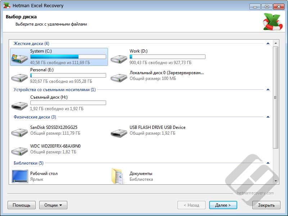Screen dimensions: 288x216
Task: Choose the SanDisk SDSSDX120GG25 disk icon
Action: (x=19, y=132)
